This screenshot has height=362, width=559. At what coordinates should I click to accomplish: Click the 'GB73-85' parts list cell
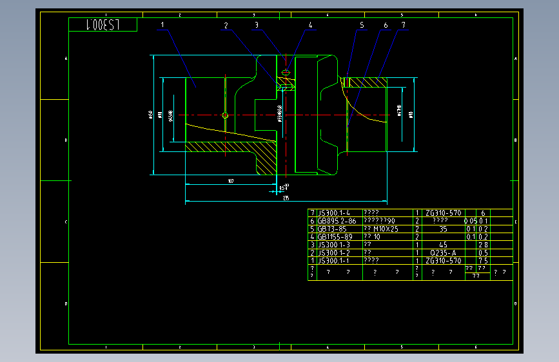coord(339,229)
